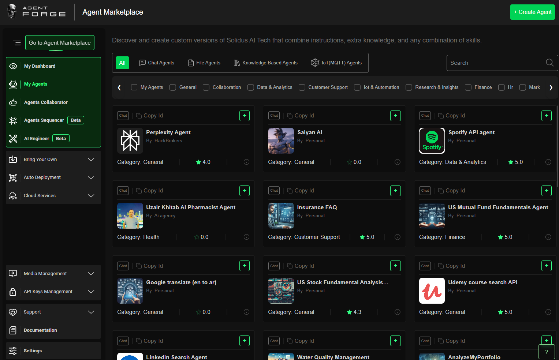Click the My Agents robot icon
This screenshot has width=559, height=360.
13,84
